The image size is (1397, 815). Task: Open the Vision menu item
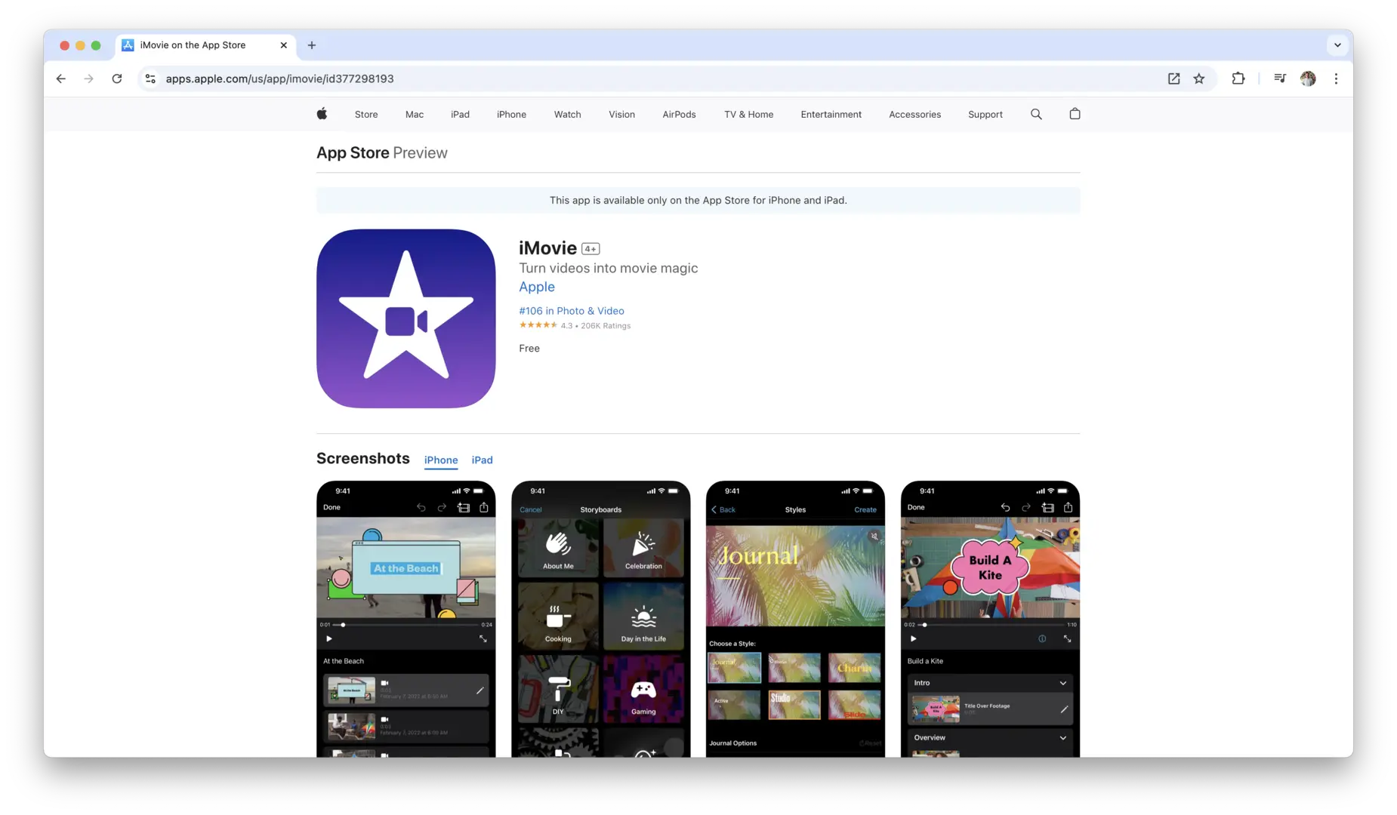(x=621, y=115)
